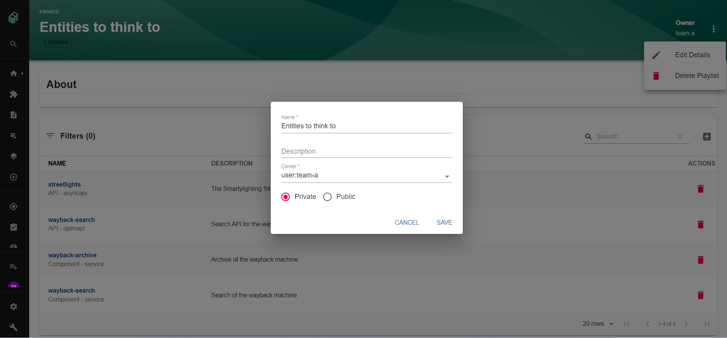Click the add entity plus icon
Screen dimensions: 727x338
click(x=707, y=136)
